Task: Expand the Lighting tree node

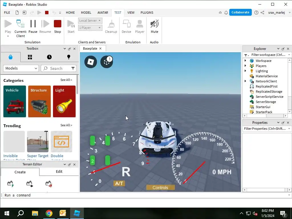Action: coord(245,71)
